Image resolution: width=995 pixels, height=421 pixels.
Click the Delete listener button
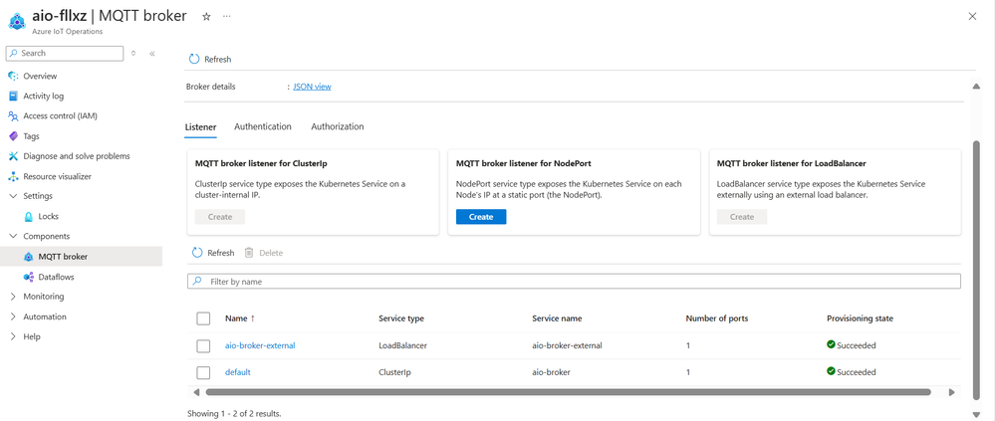pos(264,253)
